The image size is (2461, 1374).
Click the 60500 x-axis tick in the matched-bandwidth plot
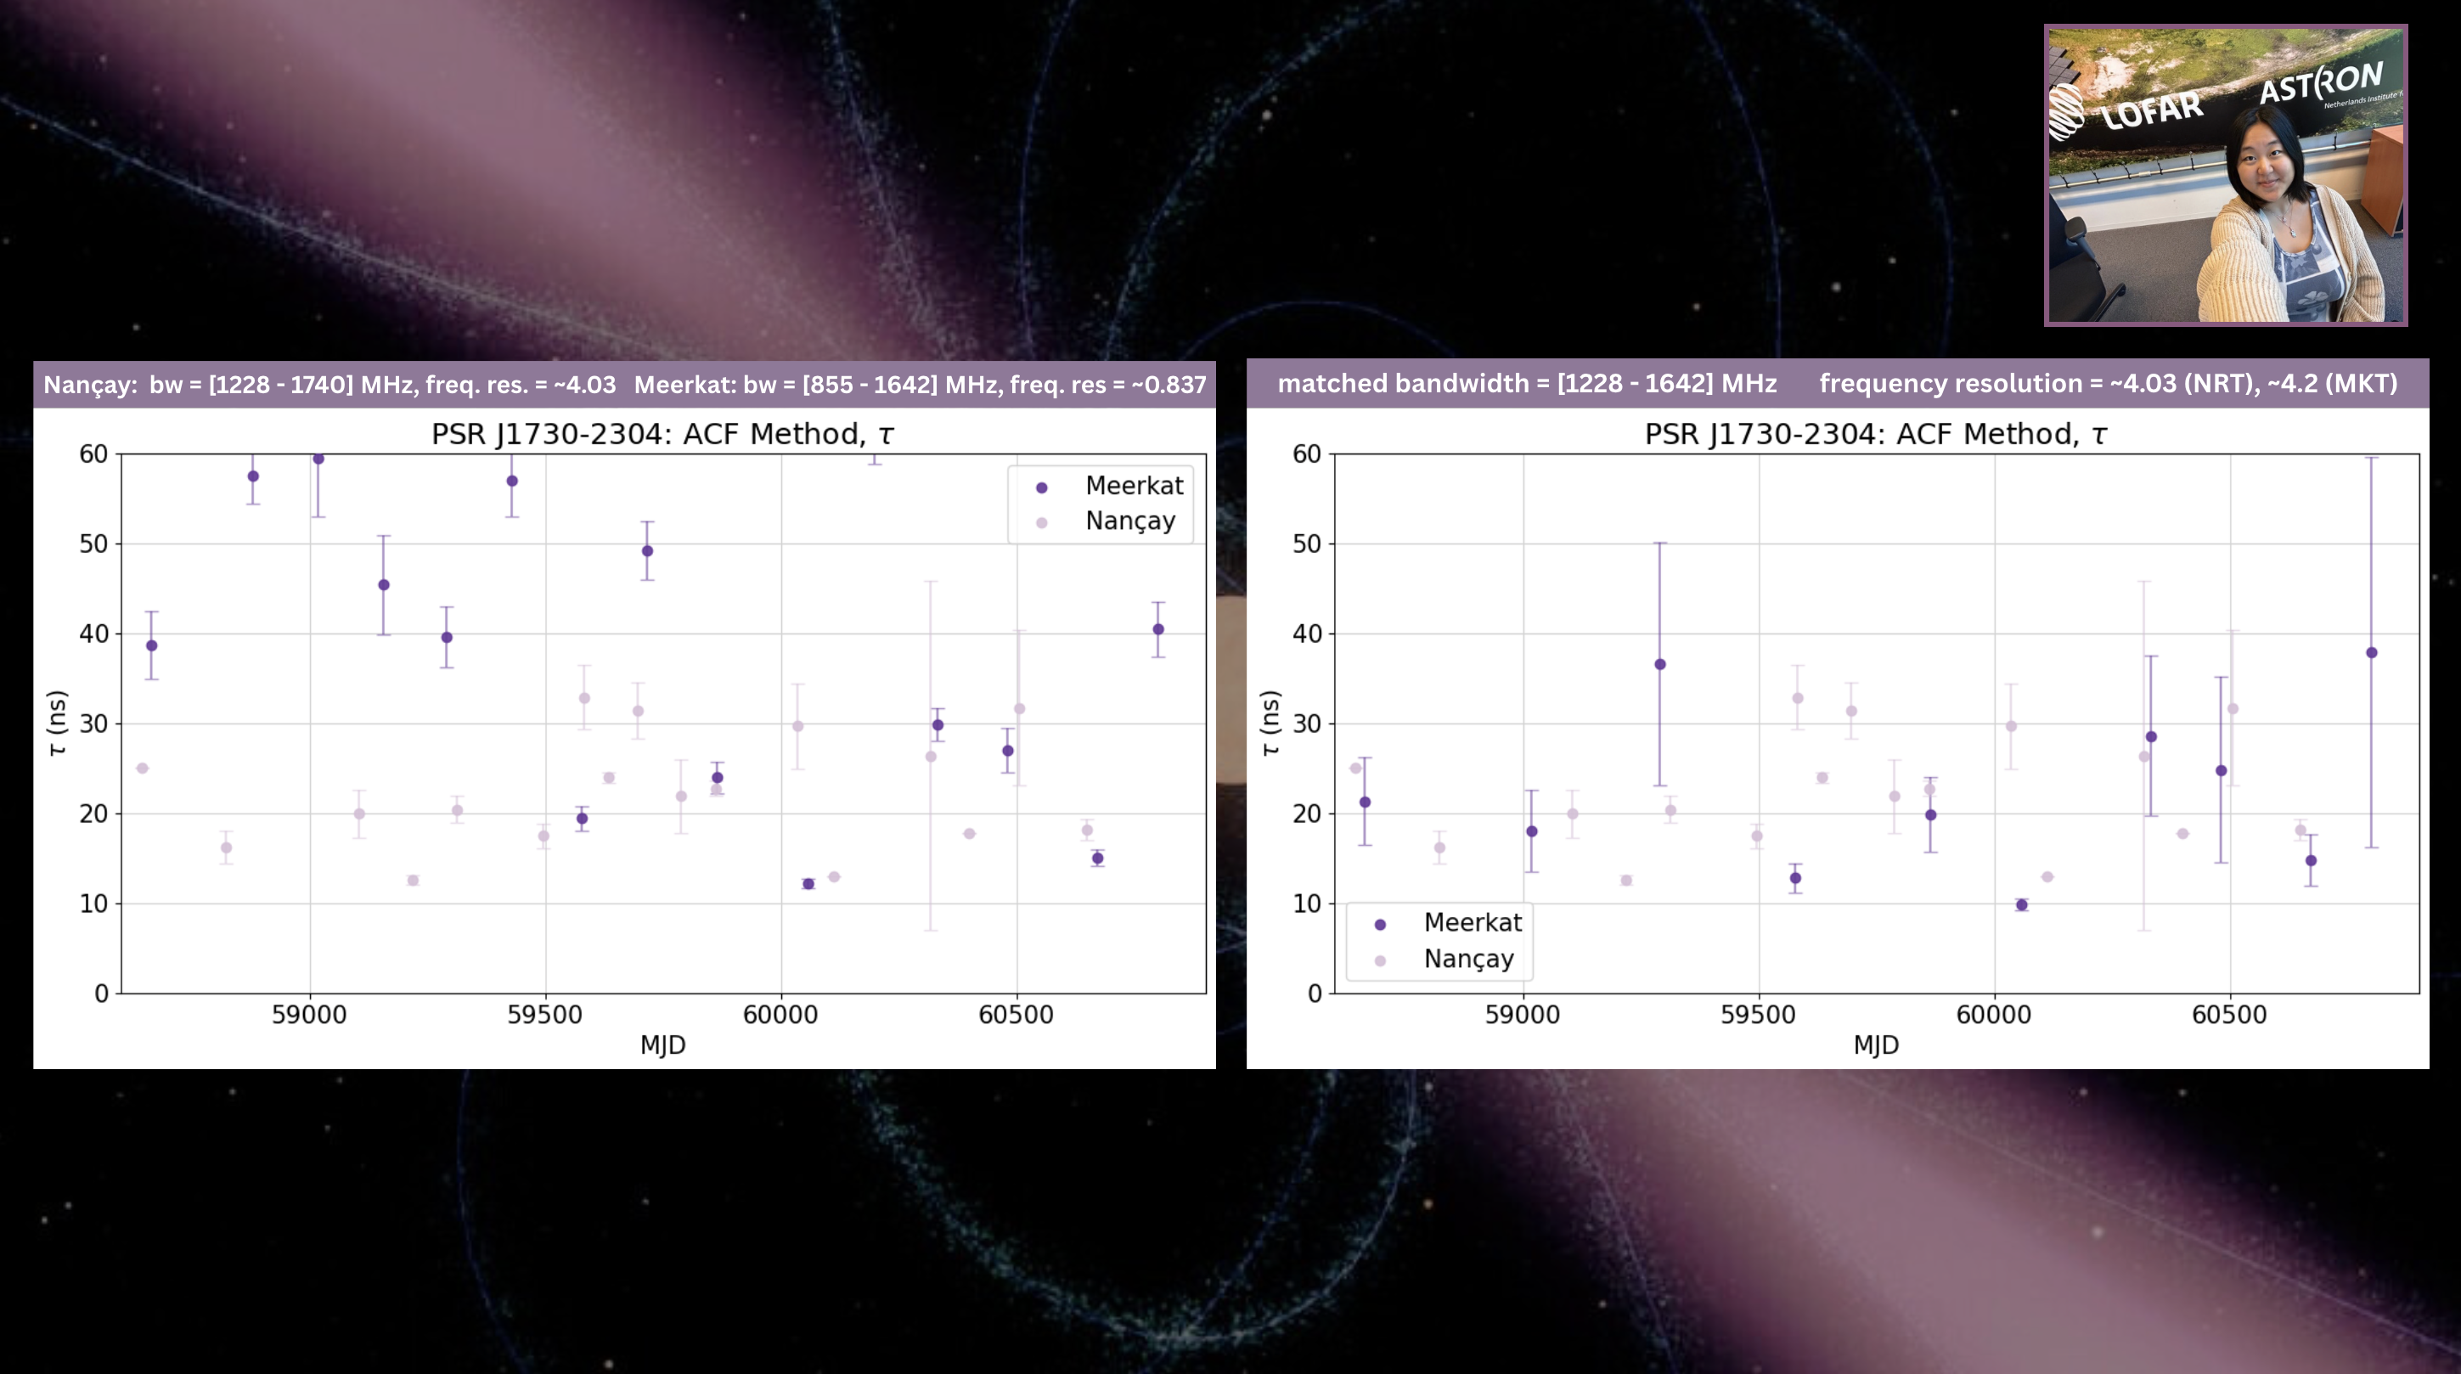pyautogui.click(x=2229, y=1015)
